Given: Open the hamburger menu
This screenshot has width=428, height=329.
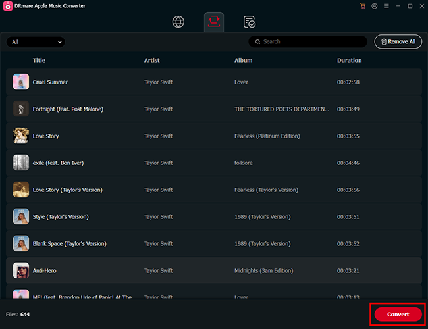Looking at the screenshot, I should click(x=386, y=6).
